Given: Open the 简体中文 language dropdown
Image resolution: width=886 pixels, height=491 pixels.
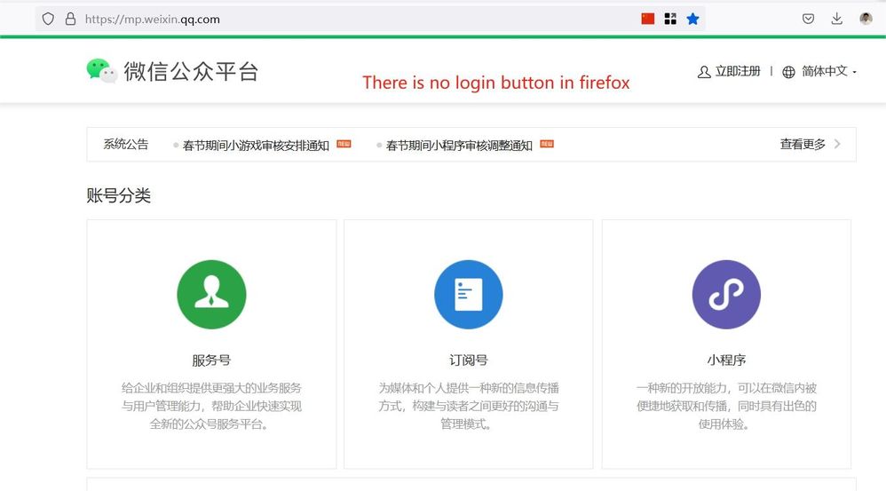Looking at the screenshot, I should [828, 71].
